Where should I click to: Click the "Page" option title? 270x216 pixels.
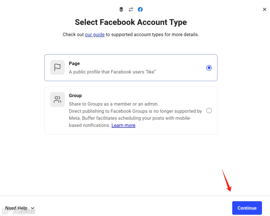[74, 63]
